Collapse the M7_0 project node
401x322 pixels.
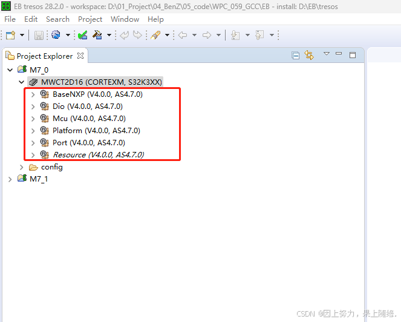10,70
